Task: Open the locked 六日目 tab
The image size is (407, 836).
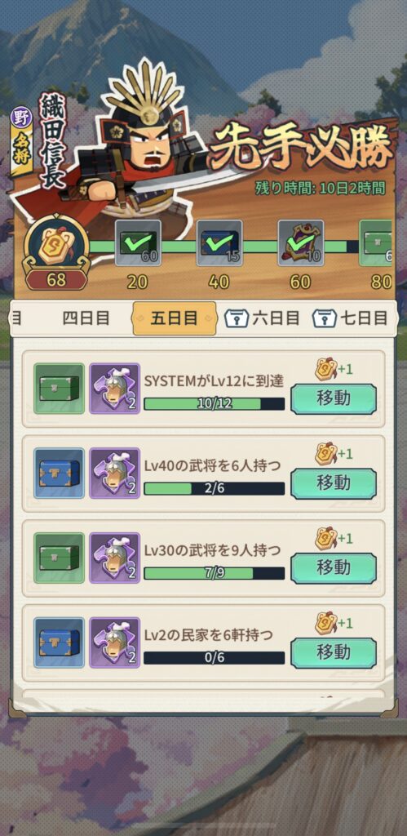Action: tap(262, 319)
